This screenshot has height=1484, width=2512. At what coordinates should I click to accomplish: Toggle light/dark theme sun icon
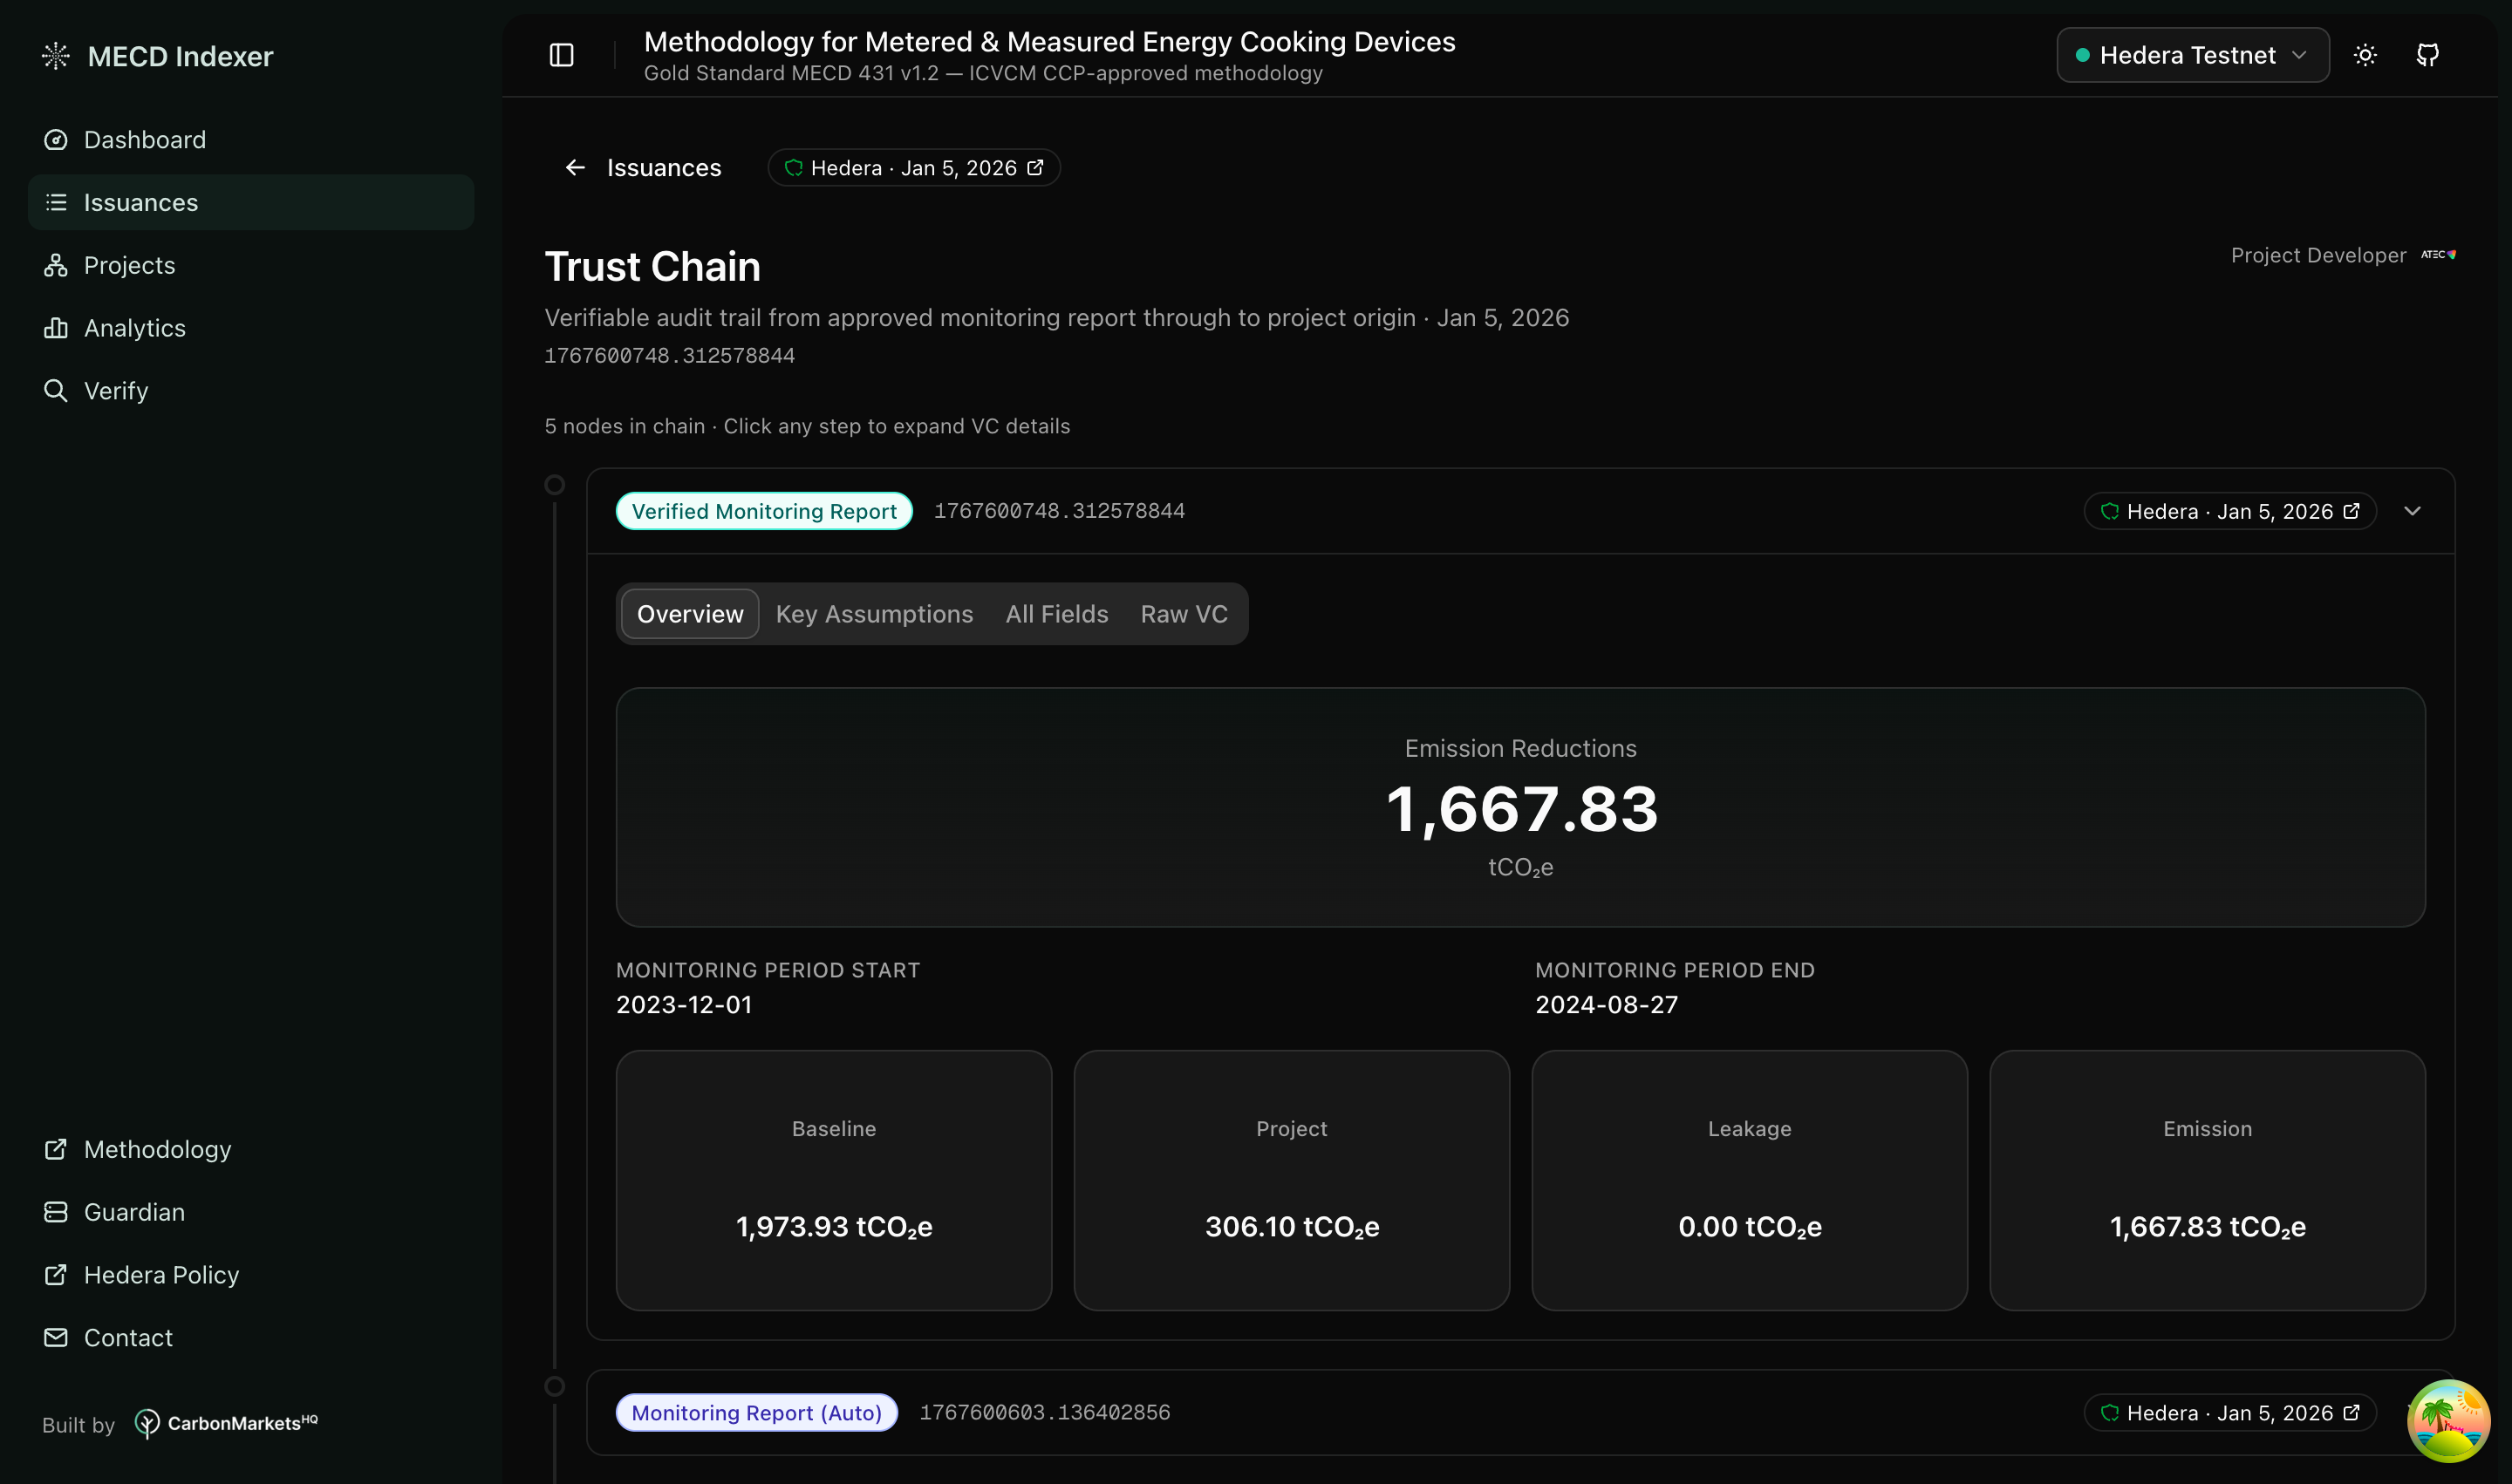(x=2365, y=55)
